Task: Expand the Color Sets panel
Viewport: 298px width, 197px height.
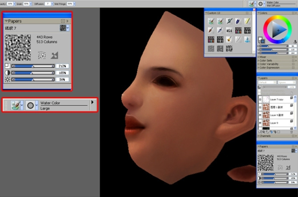Action: coord(265,60)
